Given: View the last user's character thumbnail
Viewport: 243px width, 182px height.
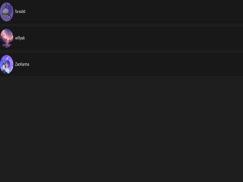Looking at the screenshot, I should [x=7, y=64].
